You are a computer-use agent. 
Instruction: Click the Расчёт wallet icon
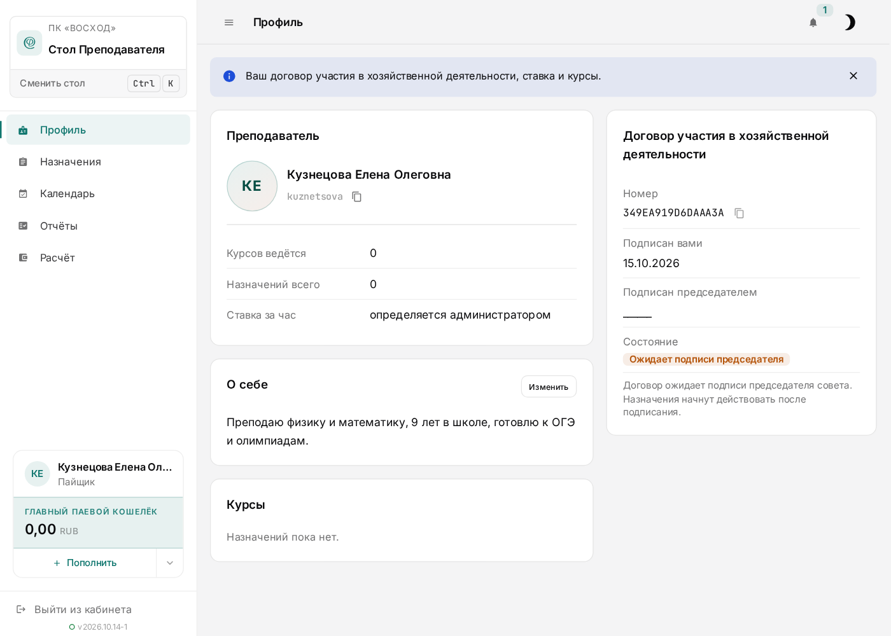[23, 258]
